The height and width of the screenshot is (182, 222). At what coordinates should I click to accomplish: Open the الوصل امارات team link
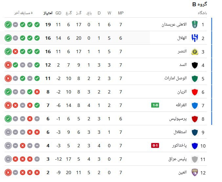[175, 78]
